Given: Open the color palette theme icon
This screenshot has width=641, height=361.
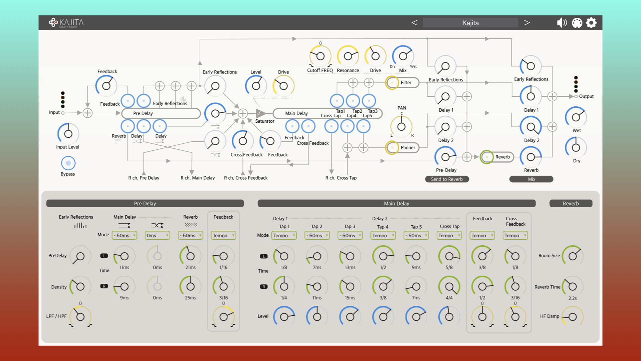Looking at the screenshot, I should pyautogui.click(x=577, y=23).
